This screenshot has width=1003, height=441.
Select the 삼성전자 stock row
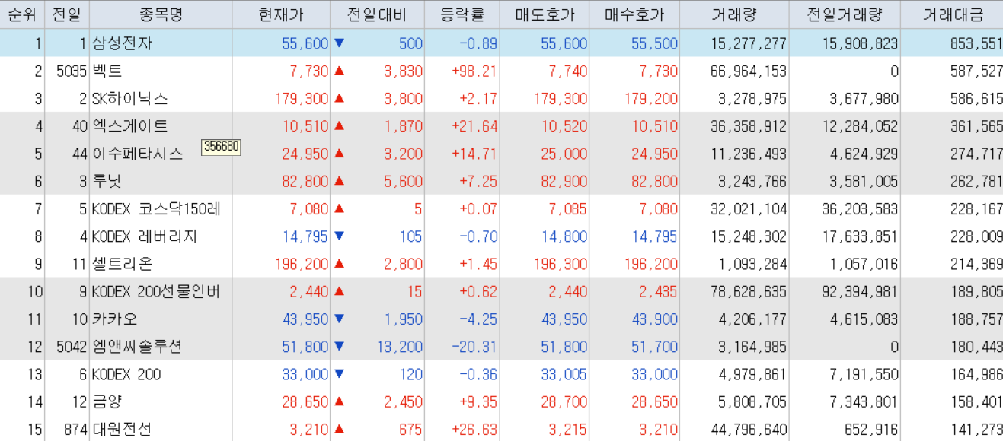tap(501, 43)
